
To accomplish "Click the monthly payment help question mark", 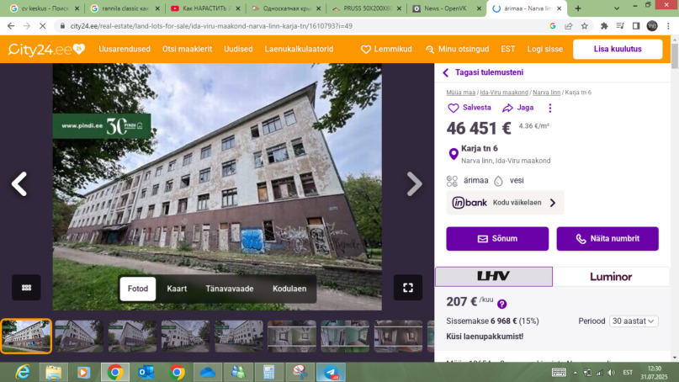I will [x=502, y=304].
